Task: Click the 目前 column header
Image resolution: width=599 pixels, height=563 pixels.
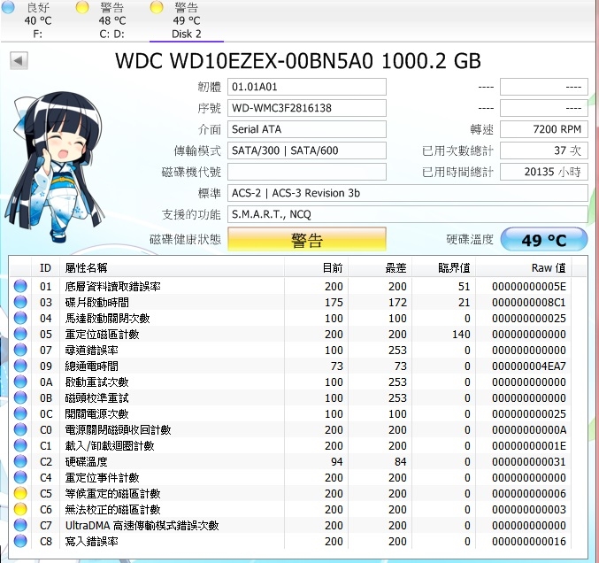Action: [316, 267]
